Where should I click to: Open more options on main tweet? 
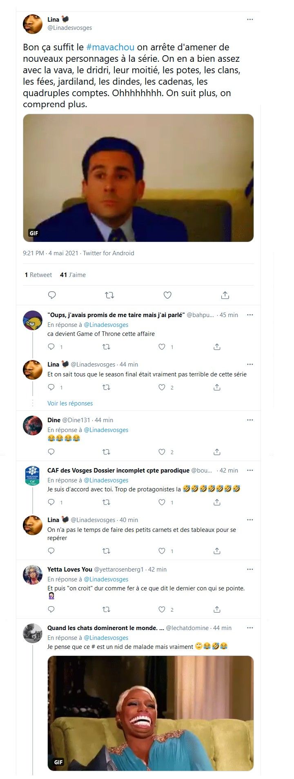[x=250, y=19]
